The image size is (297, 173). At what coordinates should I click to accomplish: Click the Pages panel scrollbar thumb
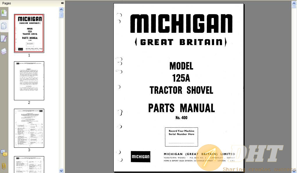61,15
